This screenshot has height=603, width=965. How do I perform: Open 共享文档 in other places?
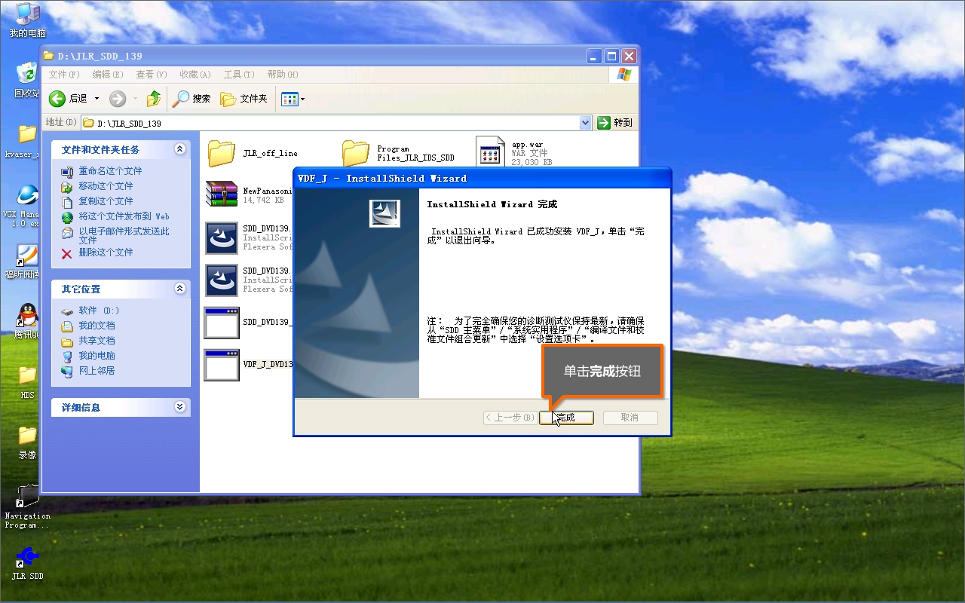(x=96, y=341)
